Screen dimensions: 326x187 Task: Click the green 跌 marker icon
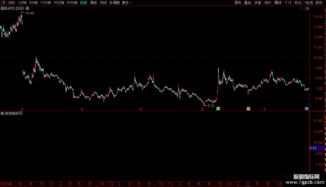[218, 109]
